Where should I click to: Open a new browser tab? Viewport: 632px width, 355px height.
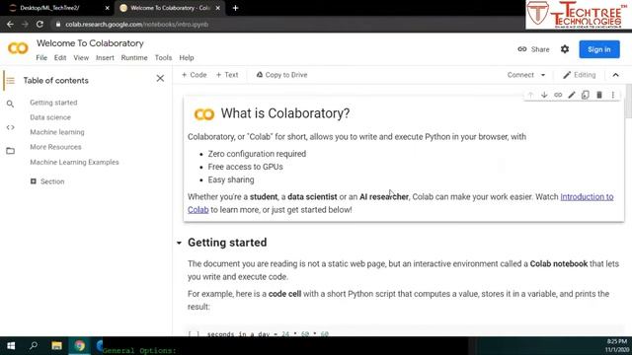[x=235, y=8]
